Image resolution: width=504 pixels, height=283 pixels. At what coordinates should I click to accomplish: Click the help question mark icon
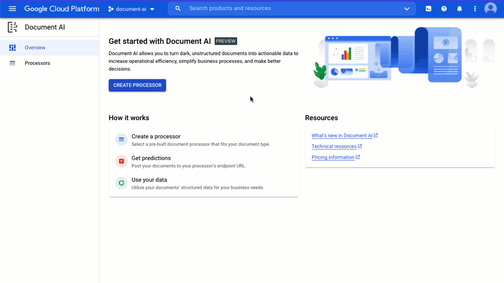444,8
